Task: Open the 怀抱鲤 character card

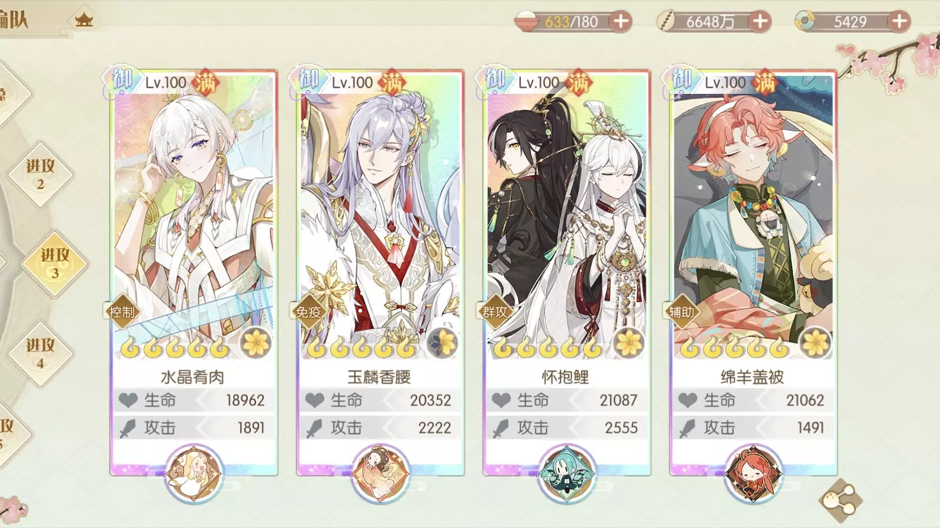Action: tap(566, 273)
